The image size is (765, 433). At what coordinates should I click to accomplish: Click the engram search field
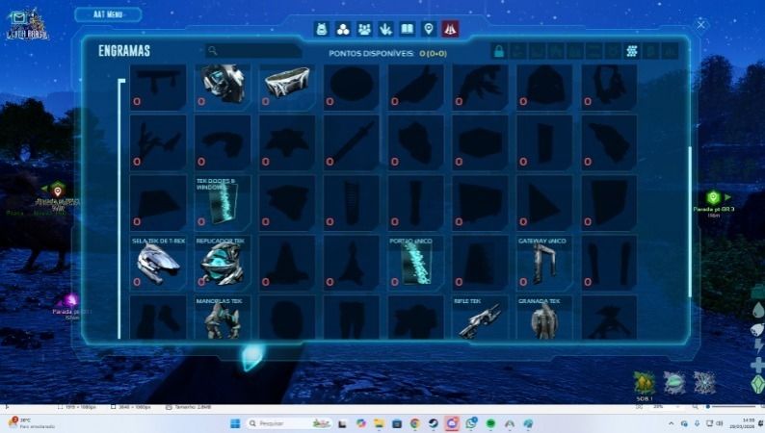pyautogui.click(x=255, y=51)
